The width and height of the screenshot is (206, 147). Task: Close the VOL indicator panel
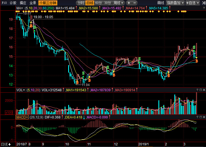coord(204,90)
